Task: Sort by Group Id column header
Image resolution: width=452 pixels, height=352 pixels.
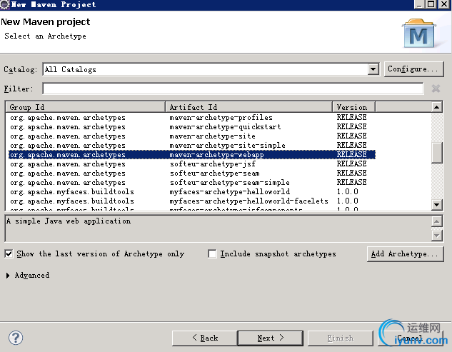Action: pos(85,107)
